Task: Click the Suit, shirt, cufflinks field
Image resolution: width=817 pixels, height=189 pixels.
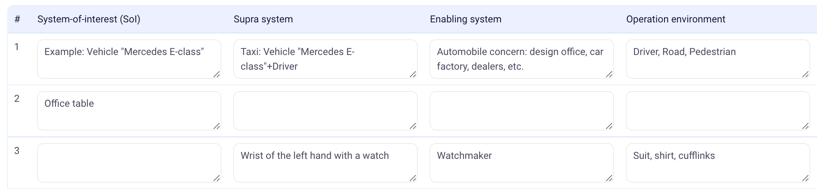Action: click(718, 163)
